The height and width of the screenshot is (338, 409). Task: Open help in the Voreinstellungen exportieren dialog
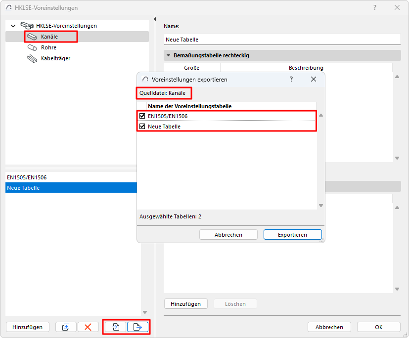(291, 79)
